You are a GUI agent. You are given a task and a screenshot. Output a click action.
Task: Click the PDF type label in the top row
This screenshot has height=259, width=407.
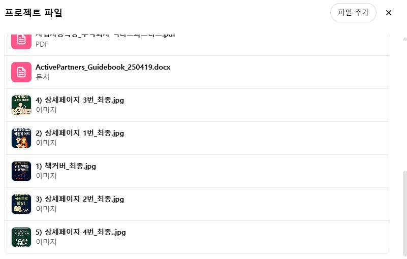point(42,44)
